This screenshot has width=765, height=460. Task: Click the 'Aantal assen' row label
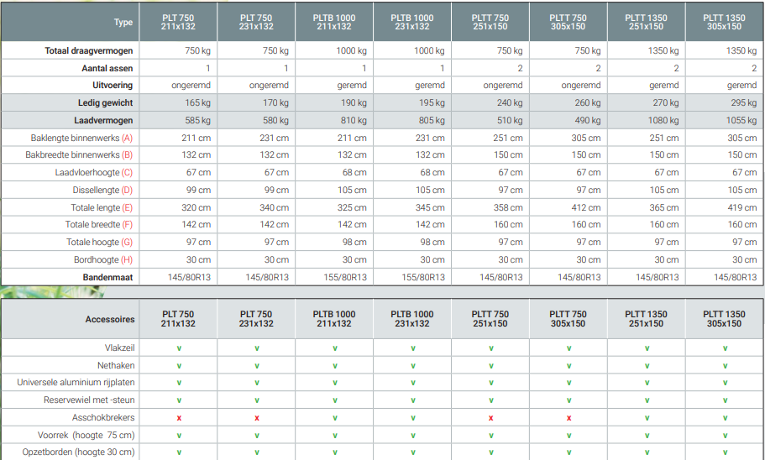pyautogui.click(x=107, y=68)
